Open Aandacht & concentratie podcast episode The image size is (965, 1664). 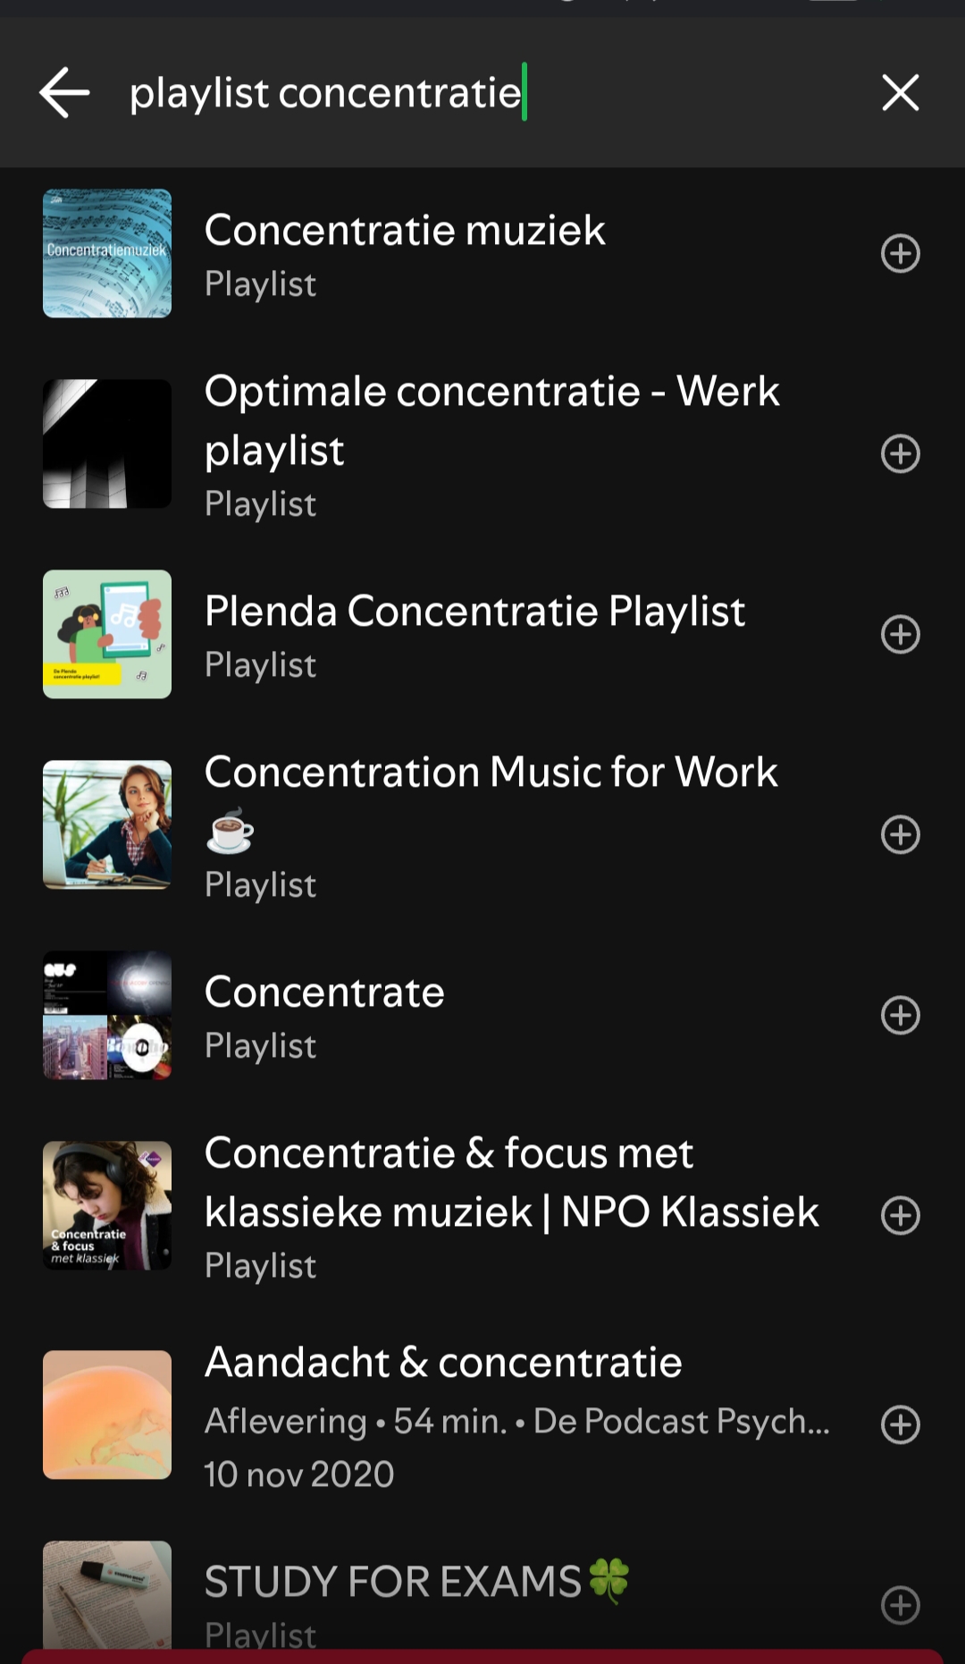coord(443,1363)
